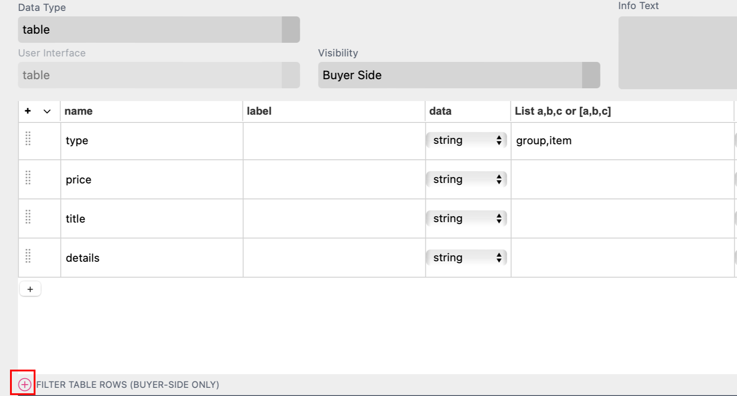This screenshot has width=737, height=396.
Task: Click the add column plus icon in header
Action: [28, 111]
